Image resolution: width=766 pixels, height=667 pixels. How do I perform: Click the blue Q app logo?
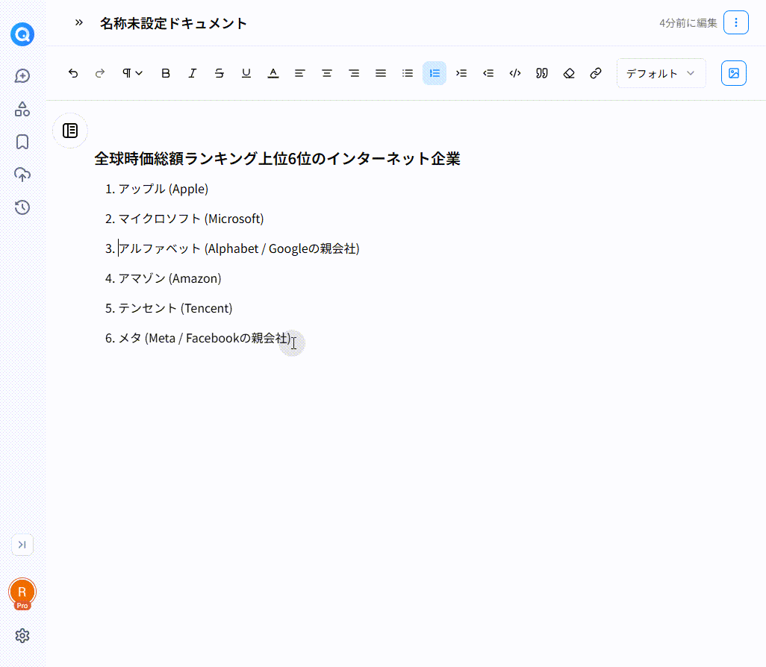click(x=22, y=34)
